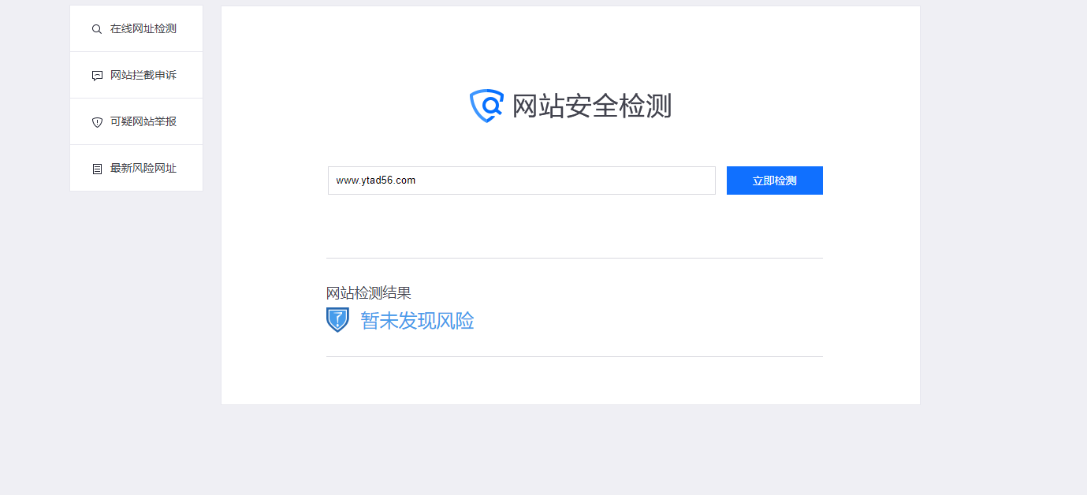Click the divider line below 暂未发现风险
Screen dimensions: 1087x495
point(575,356)
